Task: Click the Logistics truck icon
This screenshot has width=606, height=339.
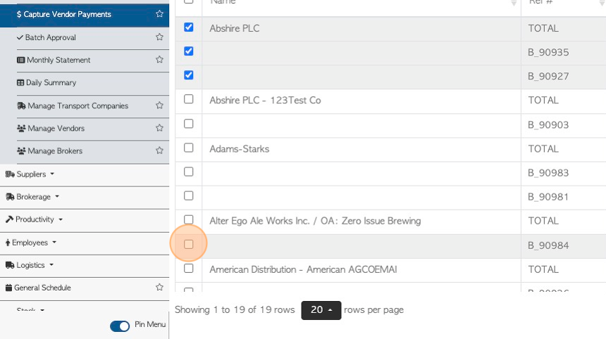Action: (x=10, y=265)
